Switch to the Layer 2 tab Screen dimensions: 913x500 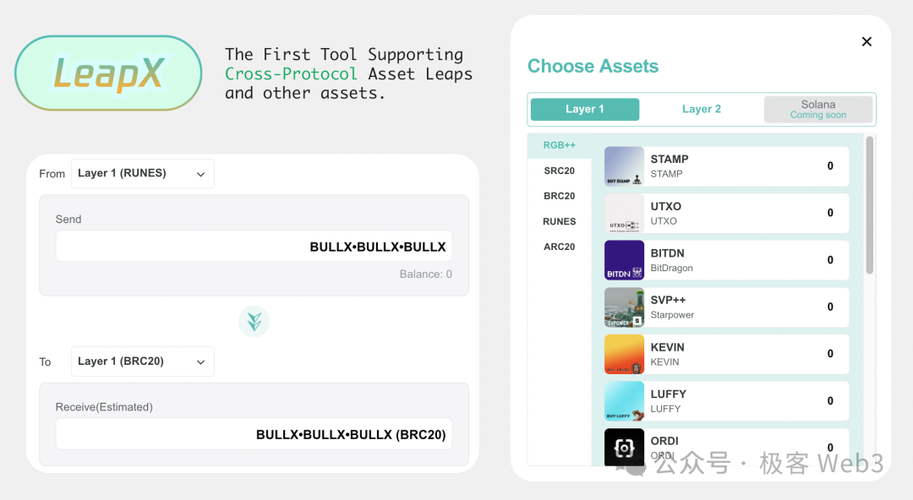point(701,109)
